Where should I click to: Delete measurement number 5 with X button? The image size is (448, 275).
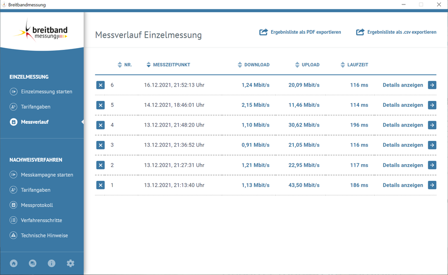(100, 105)
